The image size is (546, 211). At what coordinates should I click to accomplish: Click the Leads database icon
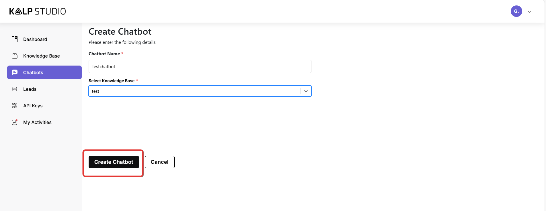15,89
